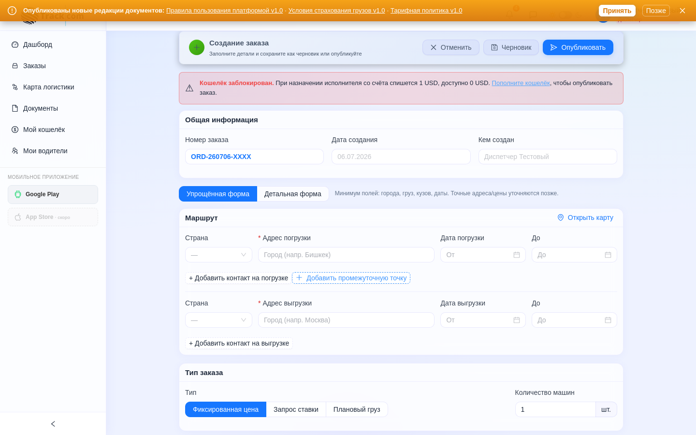Click Добавить промежуточную точку

[351, 278]
